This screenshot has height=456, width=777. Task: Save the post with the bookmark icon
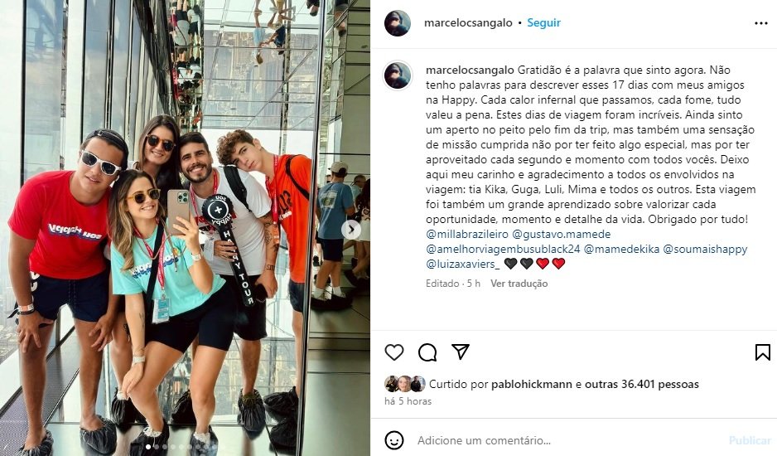763,352
